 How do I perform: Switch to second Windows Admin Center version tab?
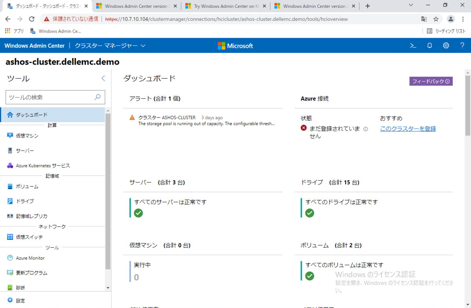(137, 6)
